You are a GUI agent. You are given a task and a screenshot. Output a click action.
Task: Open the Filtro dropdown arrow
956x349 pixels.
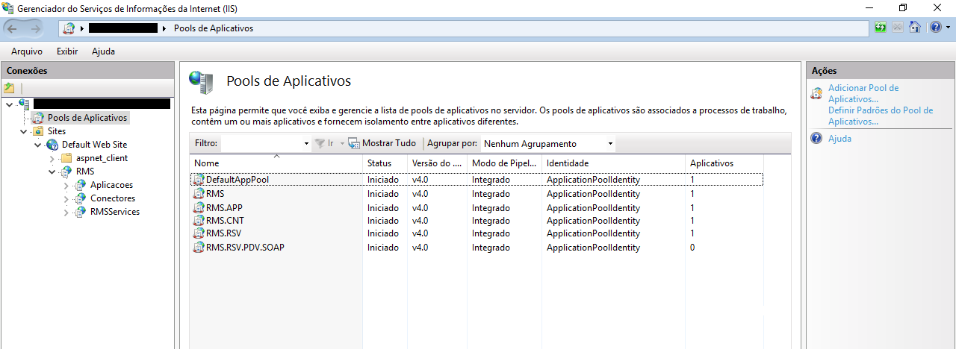point(306,143)
